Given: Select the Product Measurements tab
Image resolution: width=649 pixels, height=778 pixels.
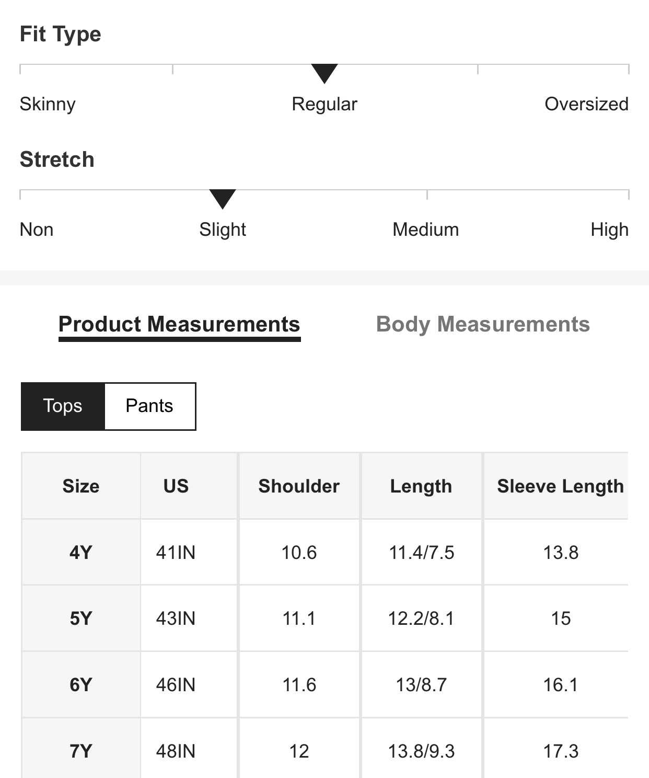Looking at the screenshot, I should click(x=179, y=324).
